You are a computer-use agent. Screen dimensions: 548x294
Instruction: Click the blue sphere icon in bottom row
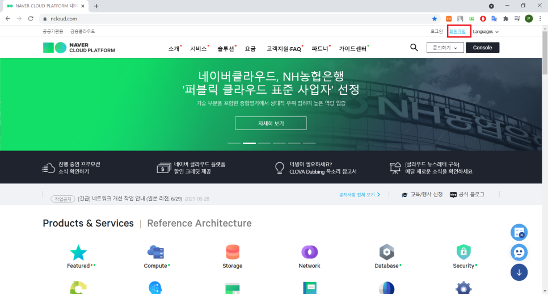[386, 288]
